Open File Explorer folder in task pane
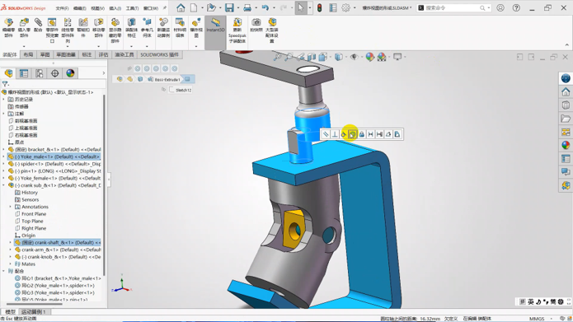Image resolution: width=573 pixels, height=322 pixels. [566, 119]
